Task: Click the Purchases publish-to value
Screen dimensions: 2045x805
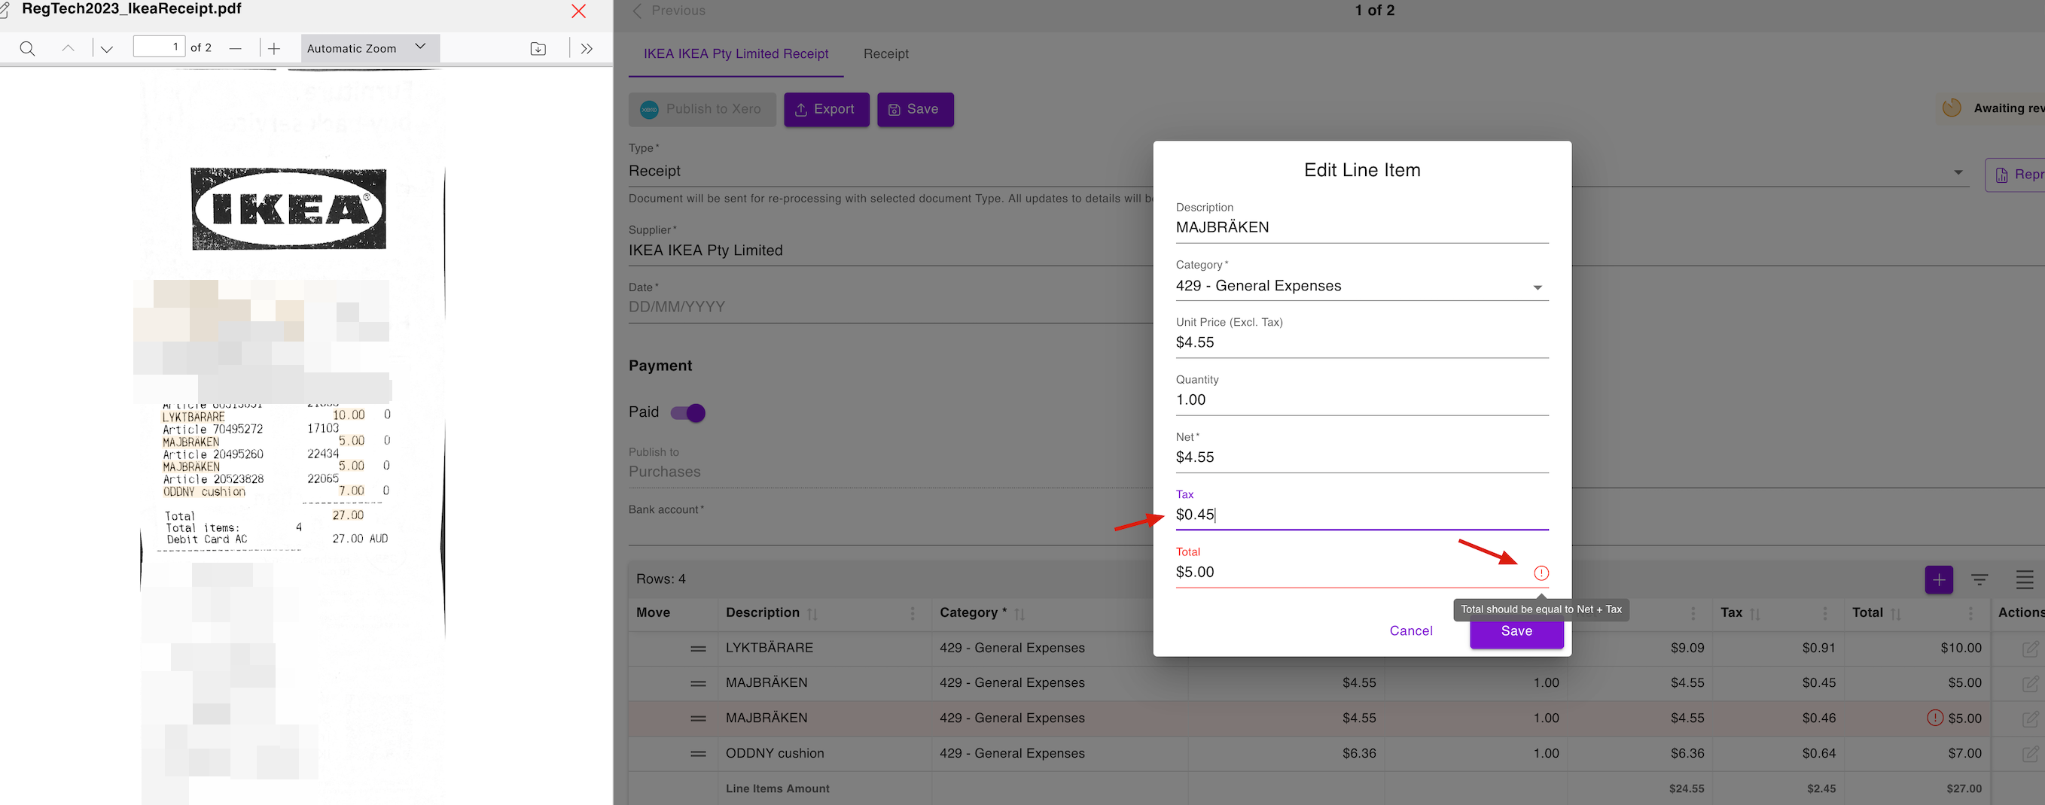Action: pos(664,472)
